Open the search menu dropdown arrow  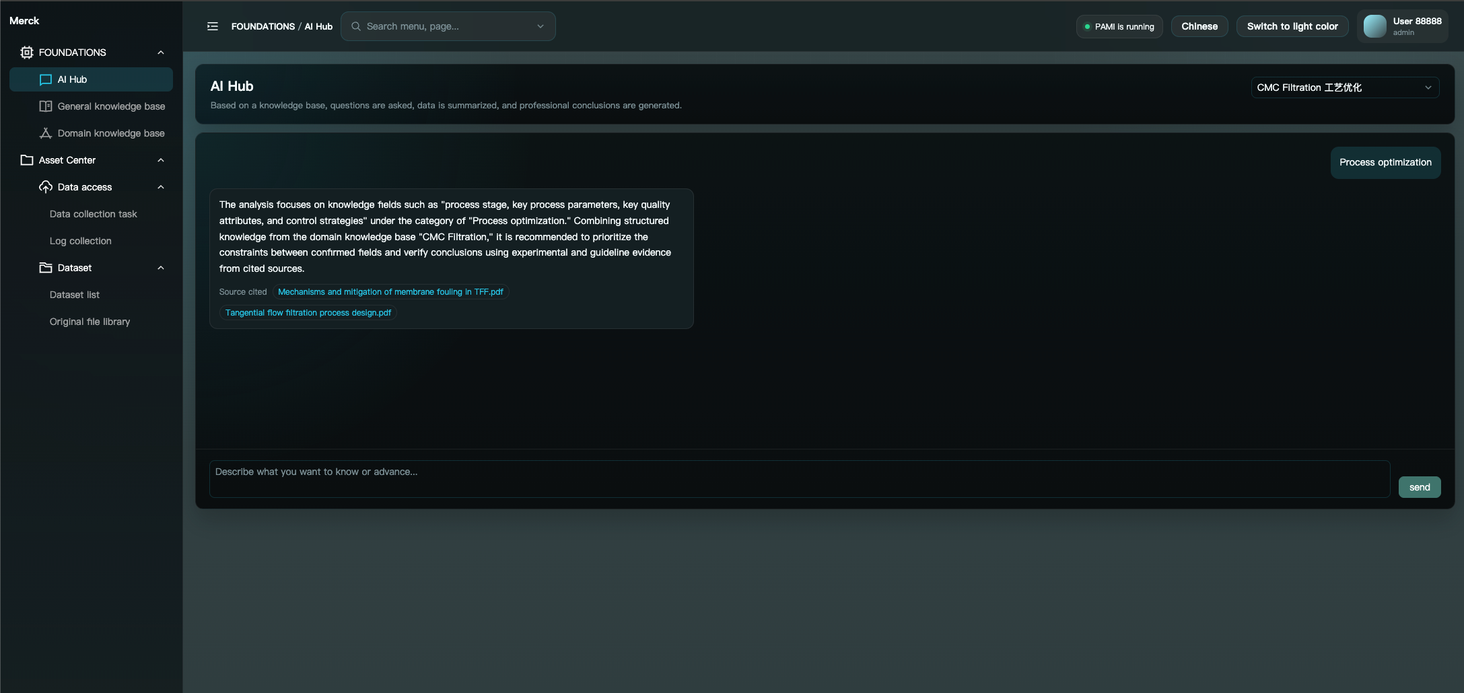541,26
